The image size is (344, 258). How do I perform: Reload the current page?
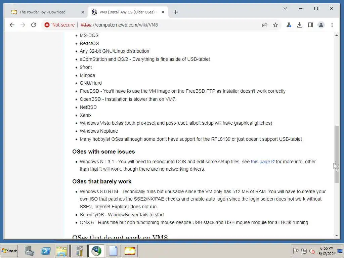[x=34, y=25]
